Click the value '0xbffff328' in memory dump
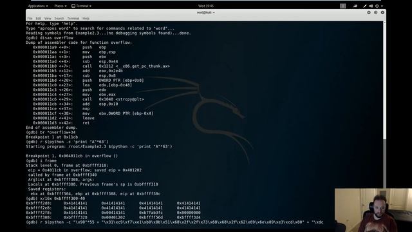Viewport: 412px width, 232px height. [x=75, y=218]
